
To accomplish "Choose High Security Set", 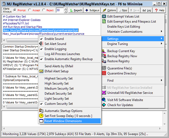I will click(70, 83).
